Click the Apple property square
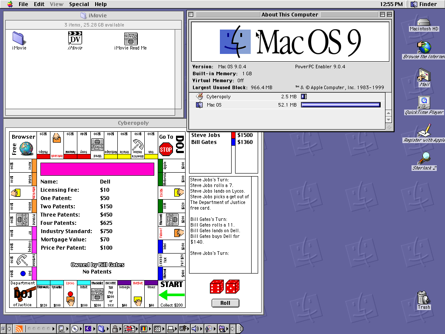 (x=172, y=166)
